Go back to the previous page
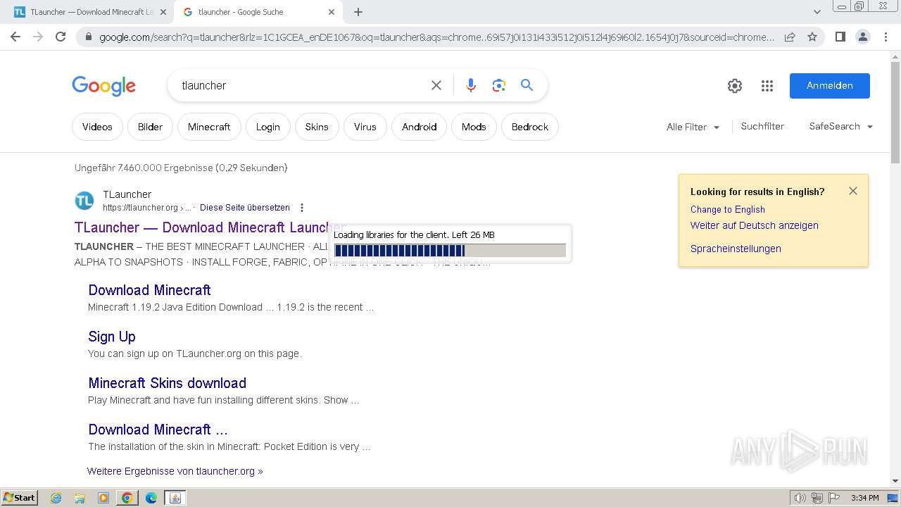 (x=15, y=37)
